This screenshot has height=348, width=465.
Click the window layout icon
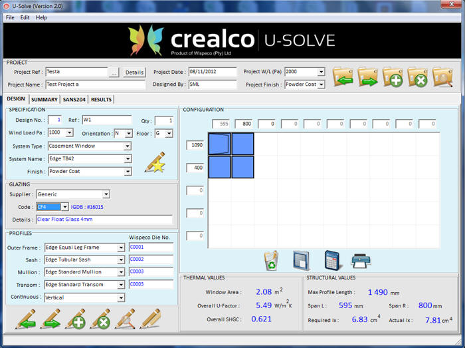(x=301, y=261)
